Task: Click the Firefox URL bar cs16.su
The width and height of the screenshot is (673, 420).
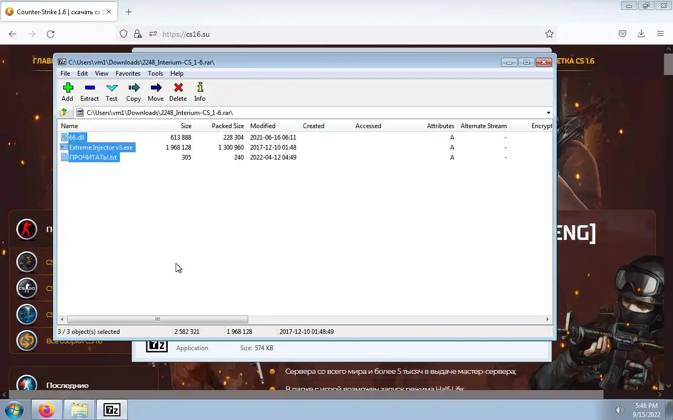Action: click(336, 34)
